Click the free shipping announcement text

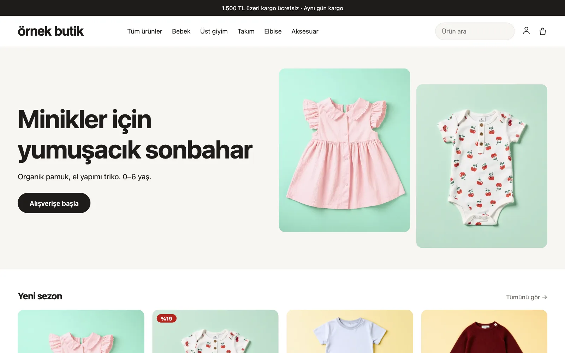pos(282,8)
